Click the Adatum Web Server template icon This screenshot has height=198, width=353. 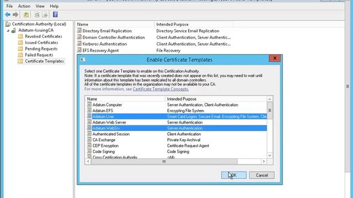point(89,122)
